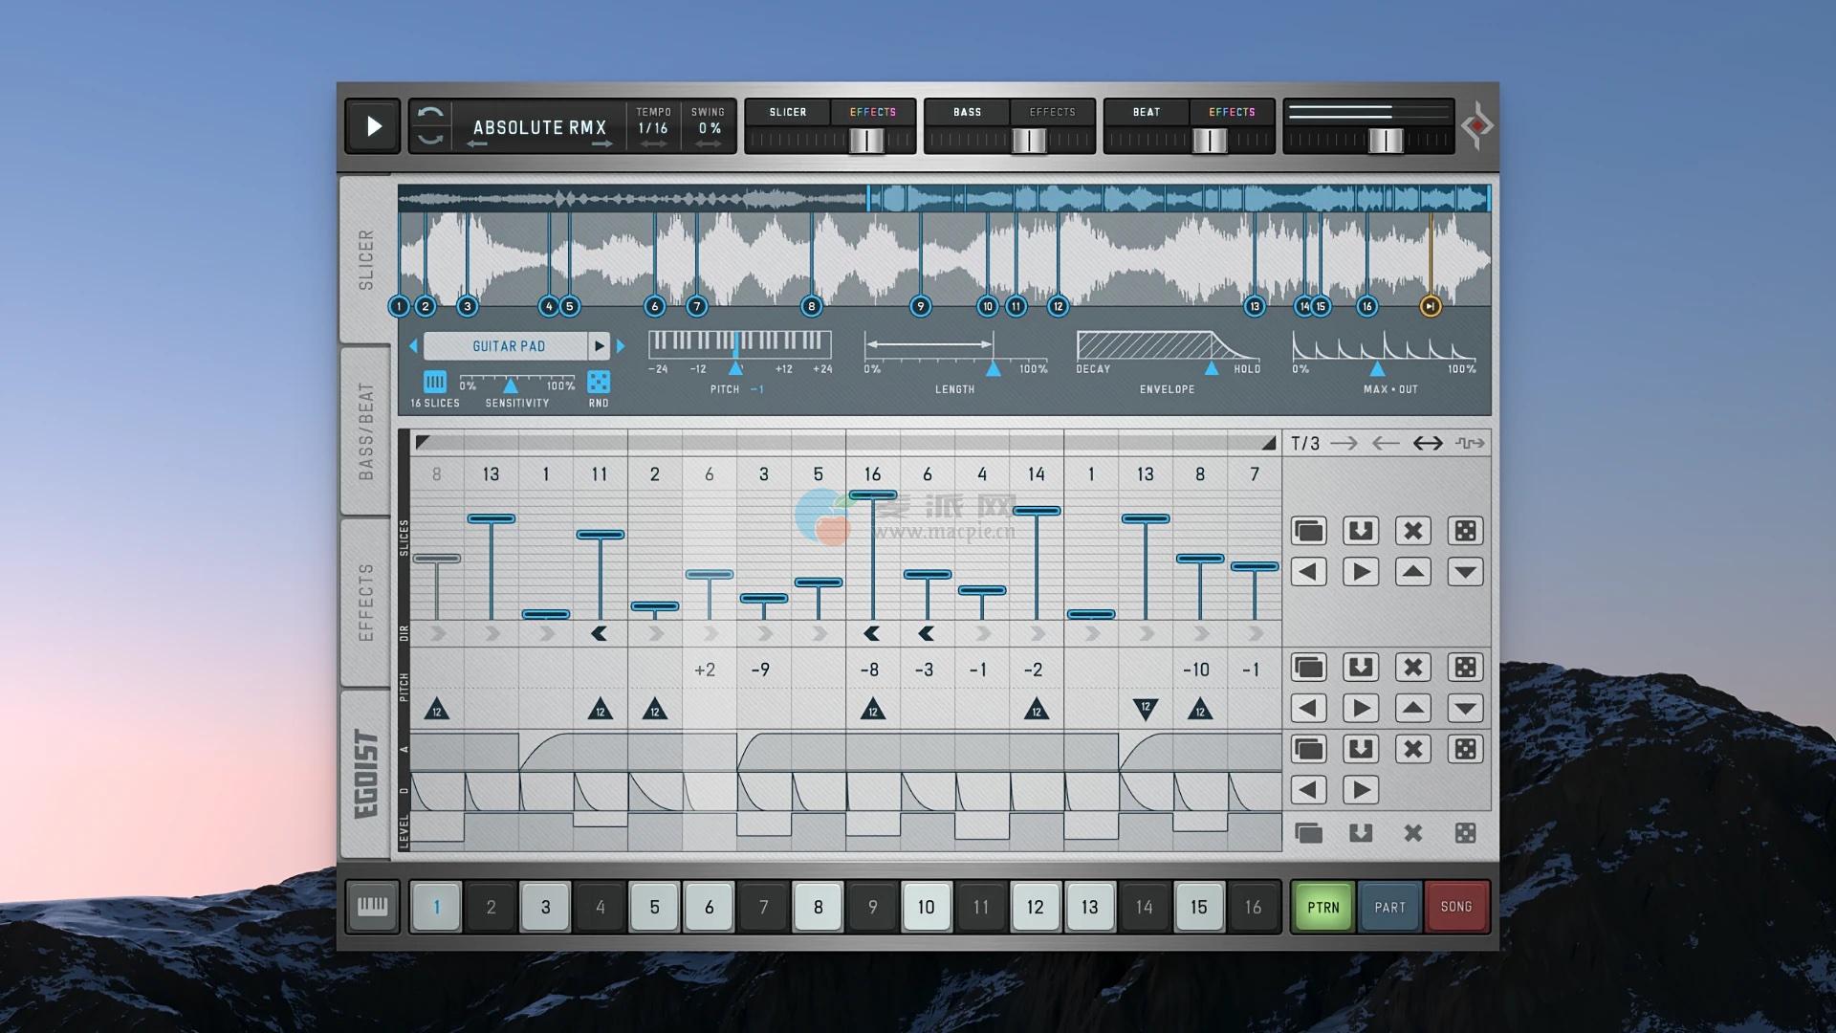The image size is (1836, 1033).
Task: Click the RND dice icon
Action: (x=599, y=383)
